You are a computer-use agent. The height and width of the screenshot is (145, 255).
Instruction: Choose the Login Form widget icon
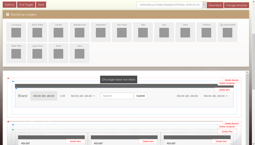pyautogui.click(x=37, y=54)
